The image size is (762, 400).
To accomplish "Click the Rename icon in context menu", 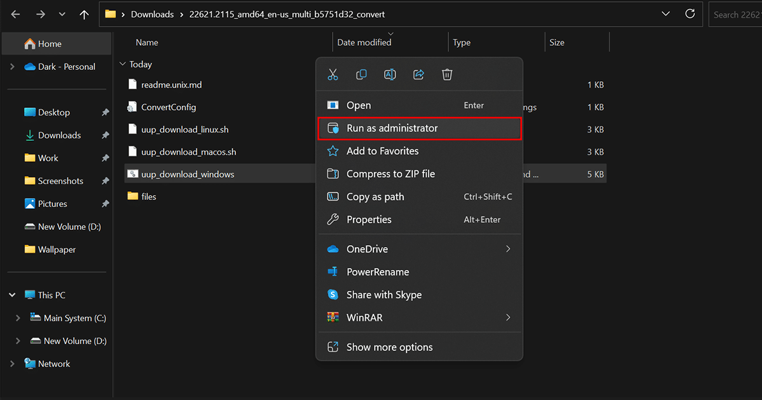I will click(390, 75).
